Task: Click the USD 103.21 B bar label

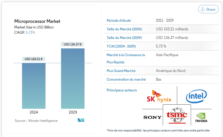Action: [x=34, y=59]
